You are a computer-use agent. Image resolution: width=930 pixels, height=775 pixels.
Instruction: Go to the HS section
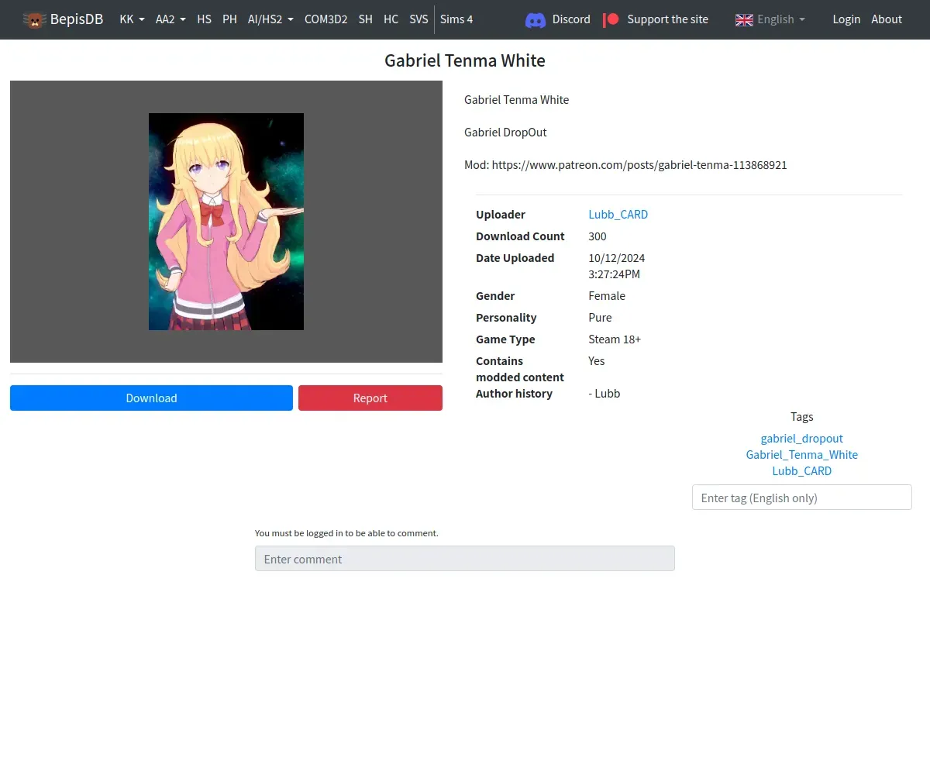point(204,19)
